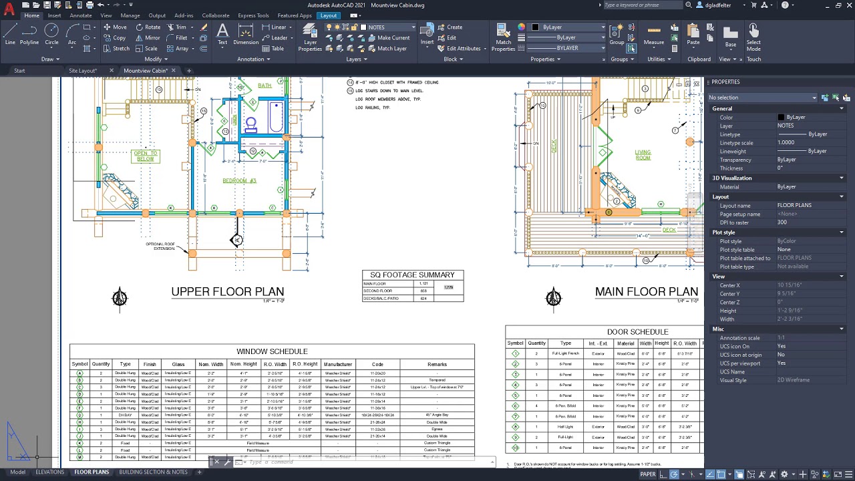The height and width of the screenshot is (481, 855).
Task: Open the Annotate ribbon tab
Action: pos(81,15)
